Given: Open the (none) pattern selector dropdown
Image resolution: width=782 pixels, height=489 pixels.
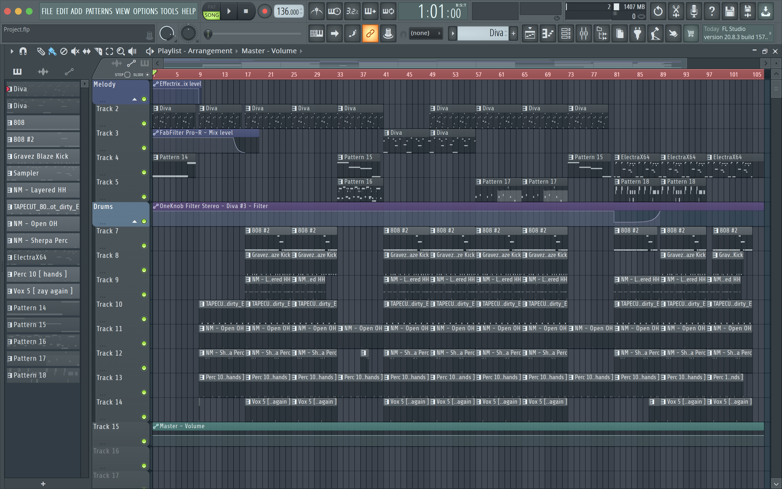Looking at the screenshot, I should pyautogui.click(x=425, y=33).
